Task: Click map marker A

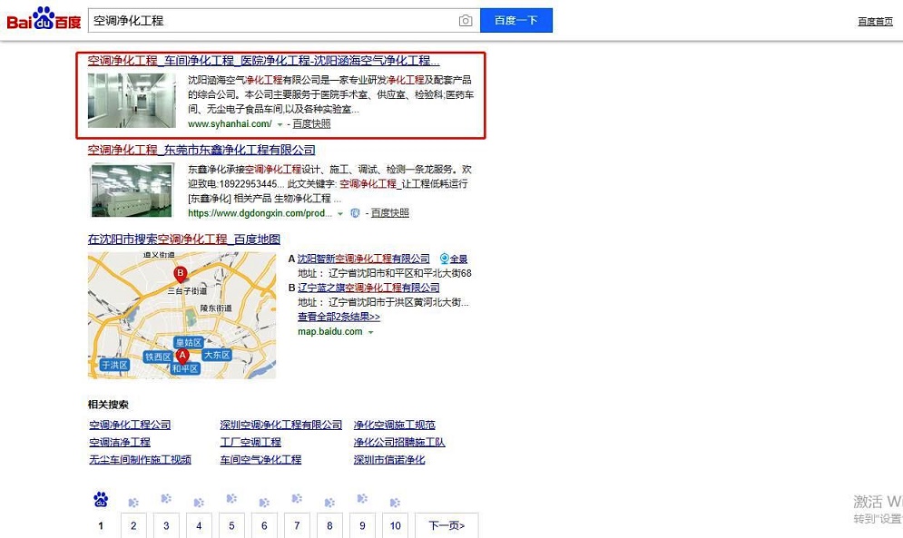Action: 182,357
